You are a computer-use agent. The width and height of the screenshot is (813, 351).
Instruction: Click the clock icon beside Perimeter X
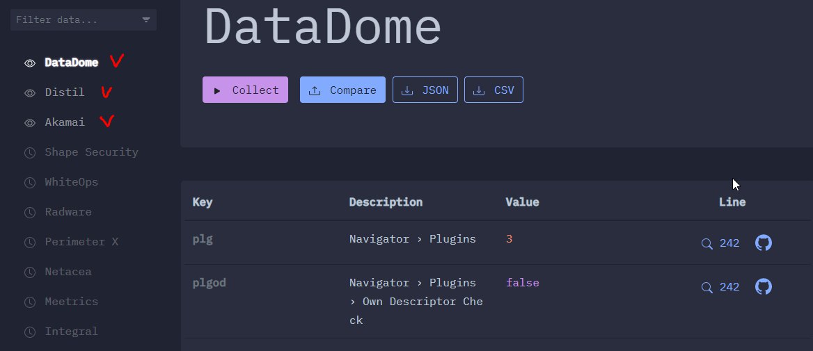tap(30, 243)
